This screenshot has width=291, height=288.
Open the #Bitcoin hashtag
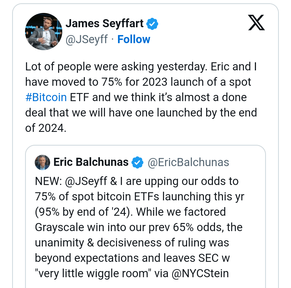(46, 97)
